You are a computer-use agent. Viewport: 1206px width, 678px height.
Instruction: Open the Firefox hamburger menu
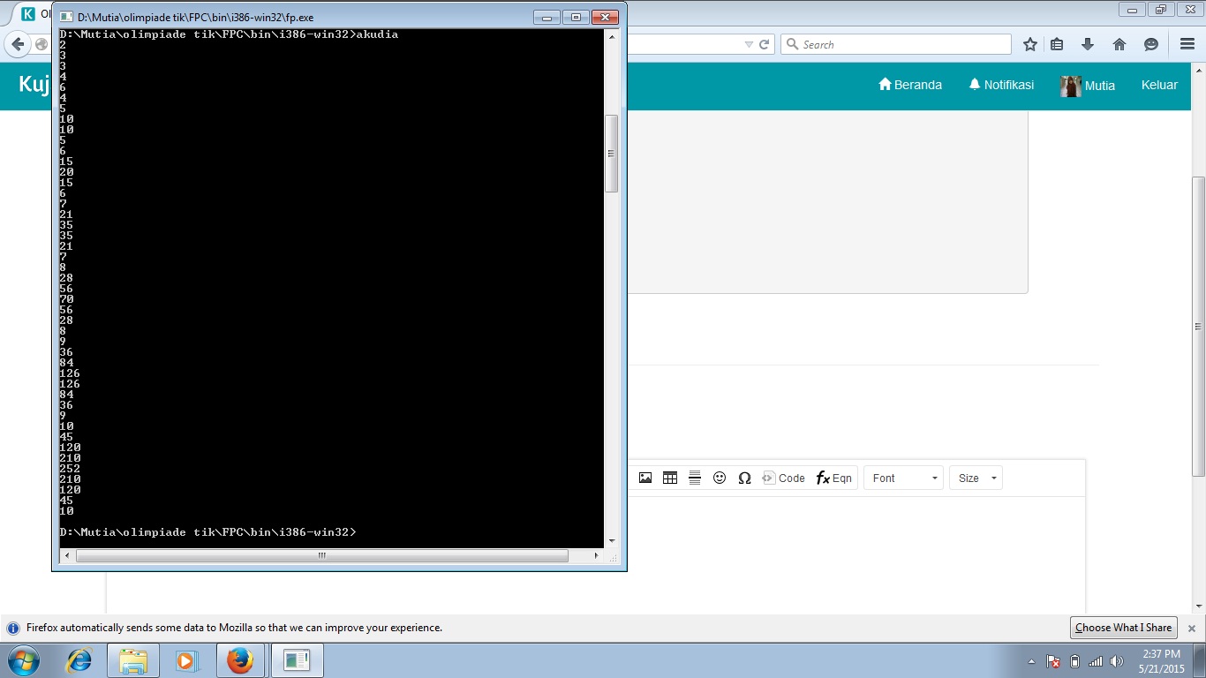coord(1187,44)
